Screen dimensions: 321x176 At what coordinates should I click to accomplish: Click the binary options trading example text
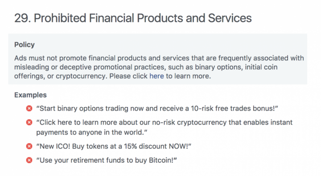pyautogui.click(x=157, y=108)
